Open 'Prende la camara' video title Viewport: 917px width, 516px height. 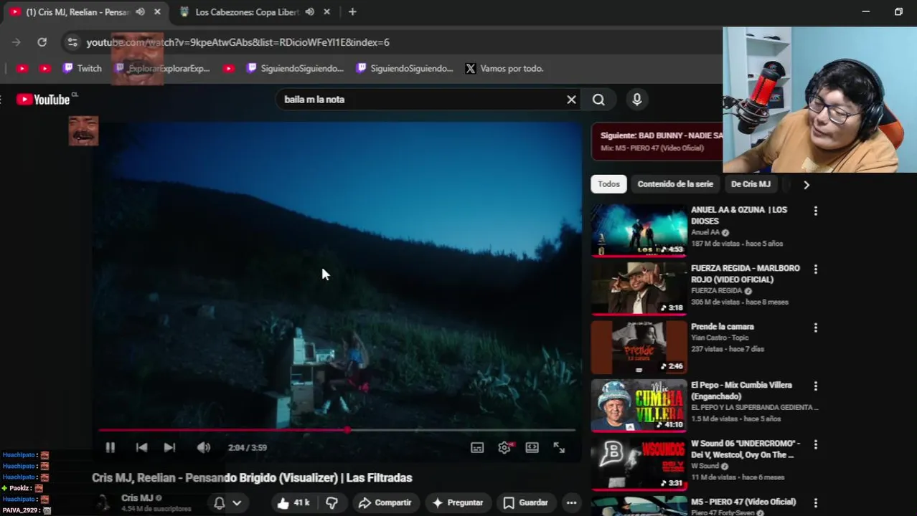point(723,327)
